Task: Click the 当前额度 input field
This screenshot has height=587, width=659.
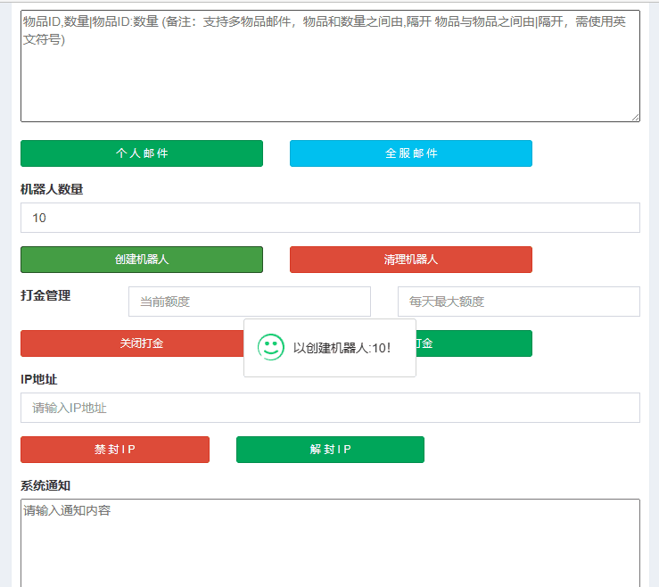Action: pyautogui.click(x=249, y=302)
